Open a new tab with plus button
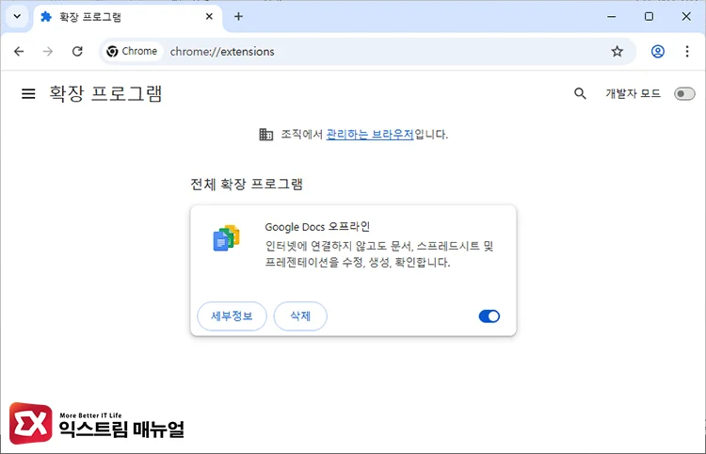This screenshot has height=454, width=706. pyautogui.click(x=238, y=17)
